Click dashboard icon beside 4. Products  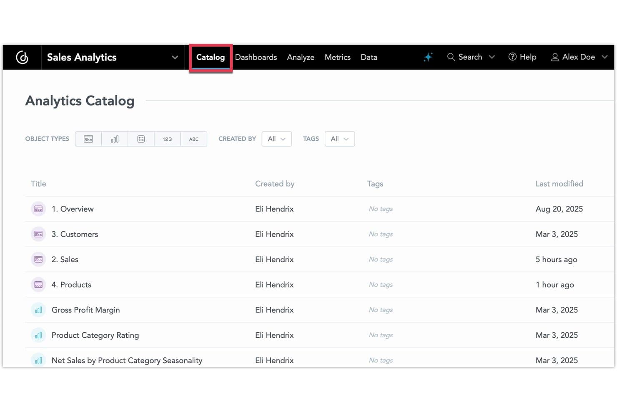(x=38, y=285)
